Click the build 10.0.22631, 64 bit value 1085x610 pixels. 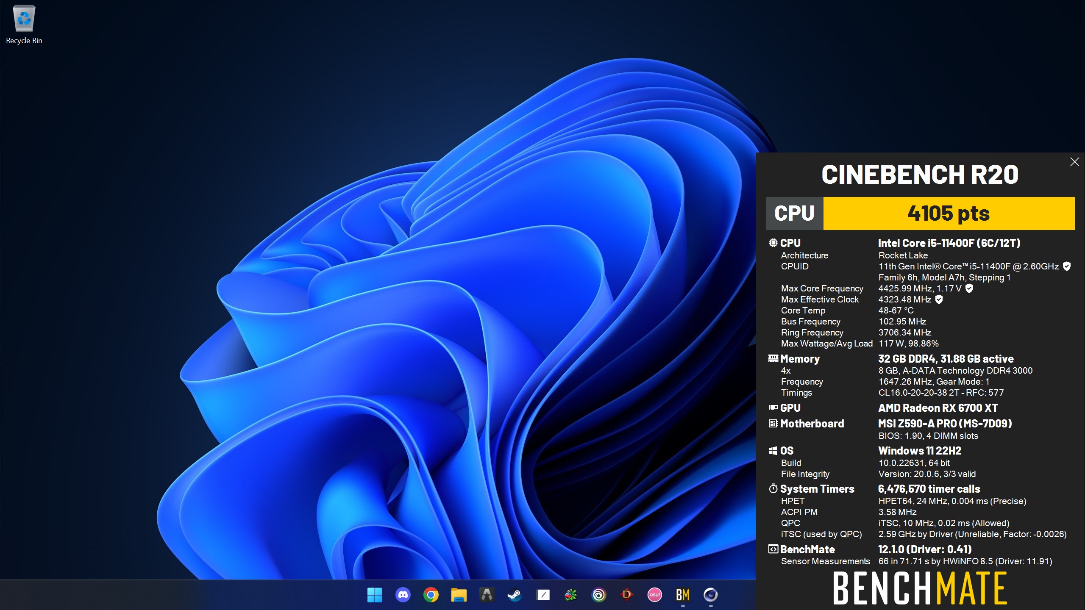(x=914, y=463)
